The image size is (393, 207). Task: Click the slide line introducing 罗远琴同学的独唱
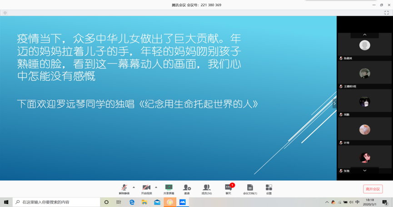[138, 104]
